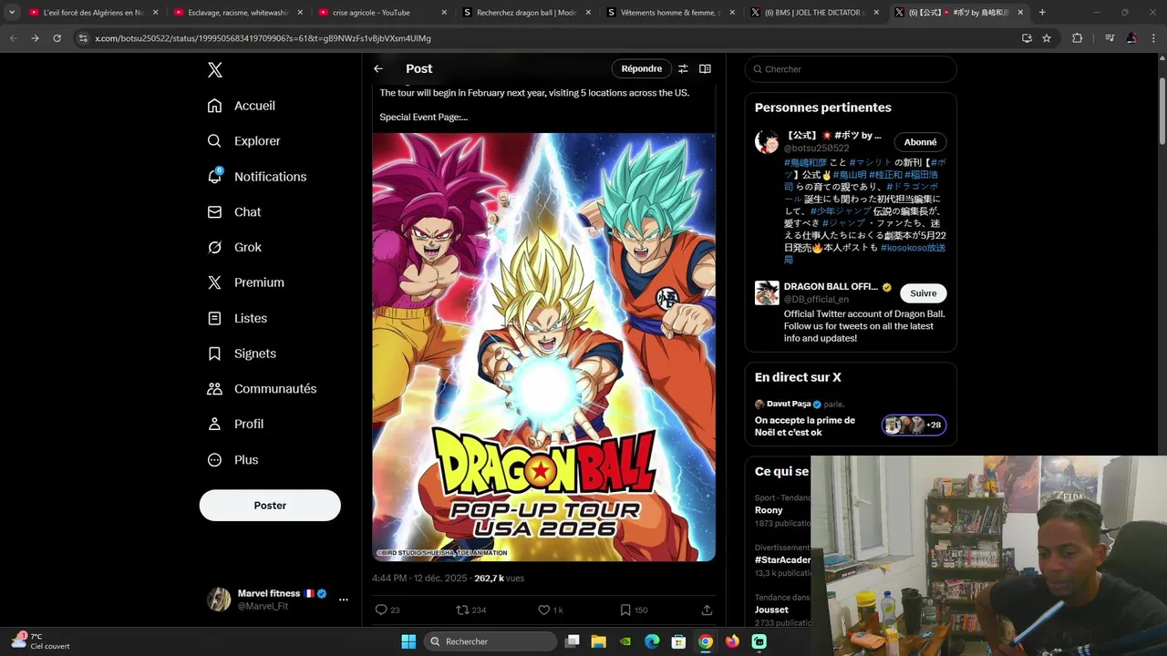This screenshot has height=656, width=1167.
Task: Click the browser back arrow
Action: [13, 38]
